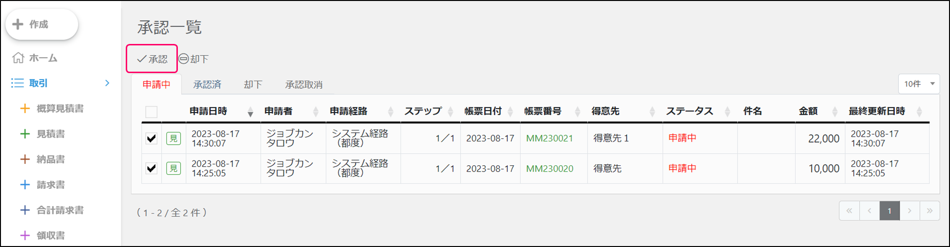This screenshot has height=247, width=950.
Task: Click the plus icon beside 合計請求書
Action: coord(25,210)
